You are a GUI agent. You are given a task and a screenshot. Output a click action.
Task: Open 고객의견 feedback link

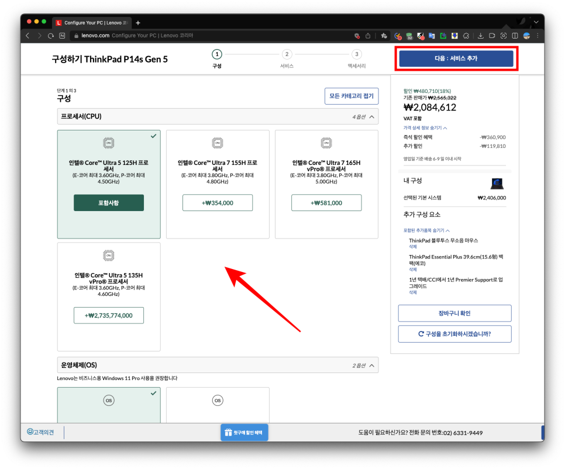click(x=40, y=432)
